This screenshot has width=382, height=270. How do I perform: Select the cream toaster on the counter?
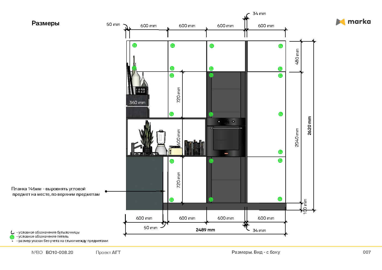[175, 151]
